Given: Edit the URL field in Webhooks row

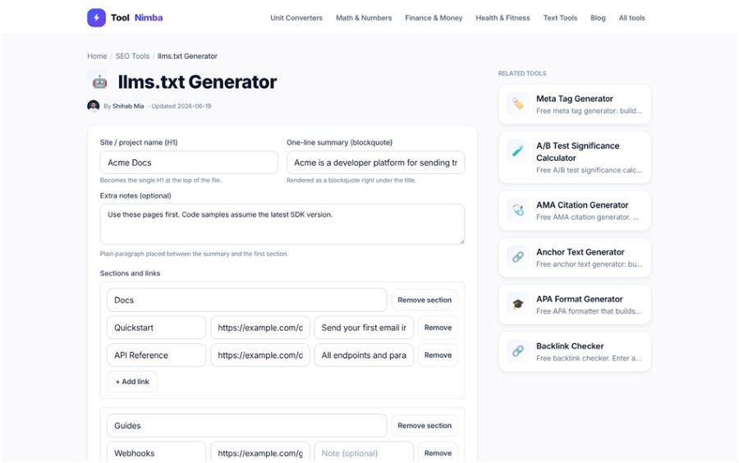Looking at the screenshot, I should (x=260, y=452).
